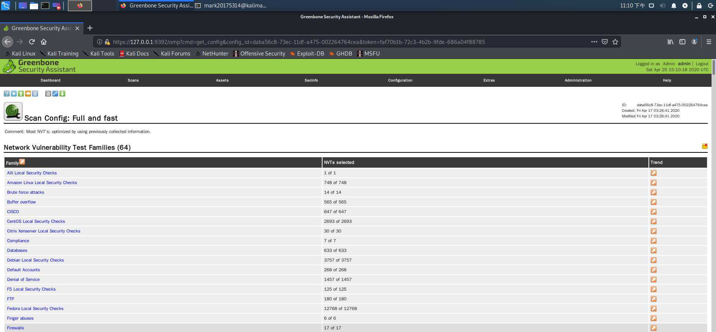Open the Dashboard menu
Image resolution: width=716 pixels, height=332 pixels.
(50, 80)
